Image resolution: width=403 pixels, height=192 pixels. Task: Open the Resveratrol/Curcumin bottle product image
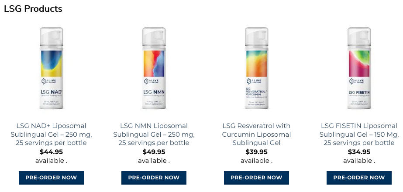256,68
